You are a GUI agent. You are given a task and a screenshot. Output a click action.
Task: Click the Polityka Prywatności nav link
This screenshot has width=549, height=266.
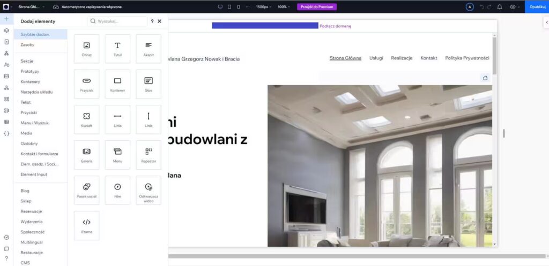coord(467,58)
